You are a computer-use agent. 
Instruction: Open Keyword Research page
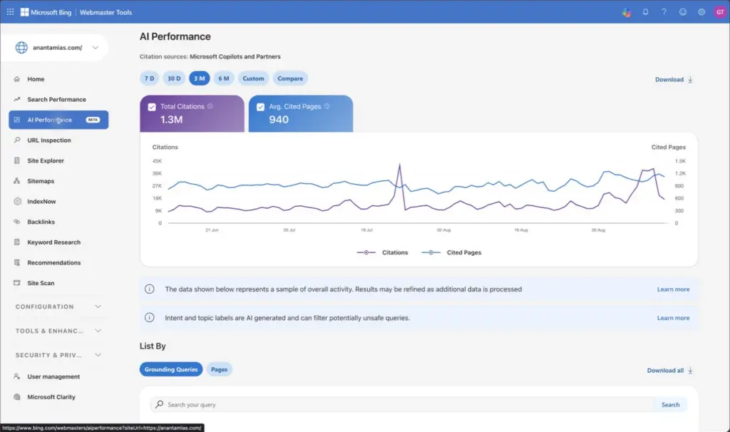pyautogui.click(x=53, y=242)
